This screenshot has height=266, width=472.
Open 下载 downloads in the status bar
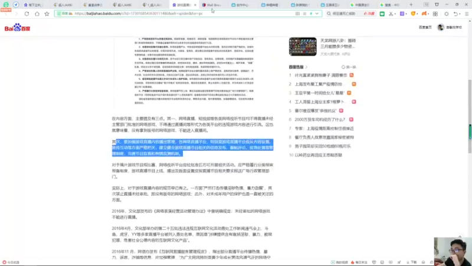(x=411, y=262)
